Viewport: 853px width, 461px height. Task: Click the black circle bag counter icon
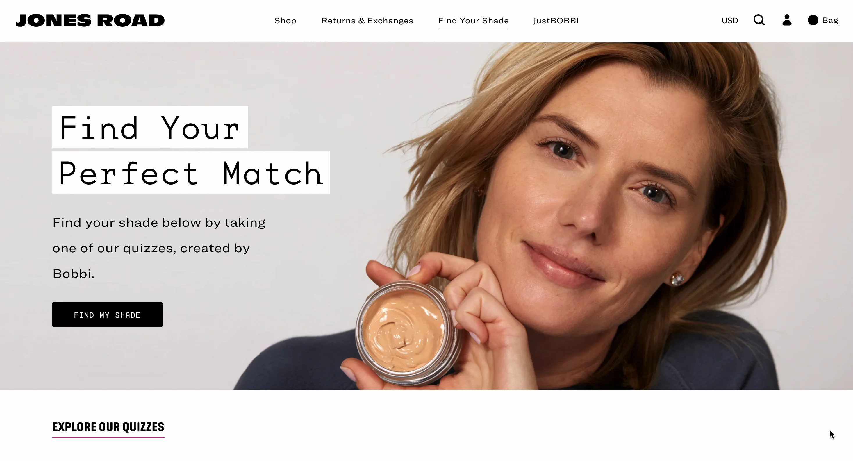(x=813, y=20)
